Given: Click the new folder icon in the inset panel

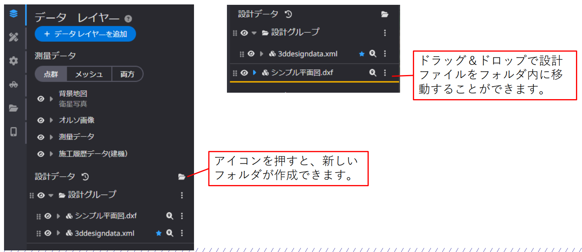Looking at the screenshot, I should click(385, 14).
